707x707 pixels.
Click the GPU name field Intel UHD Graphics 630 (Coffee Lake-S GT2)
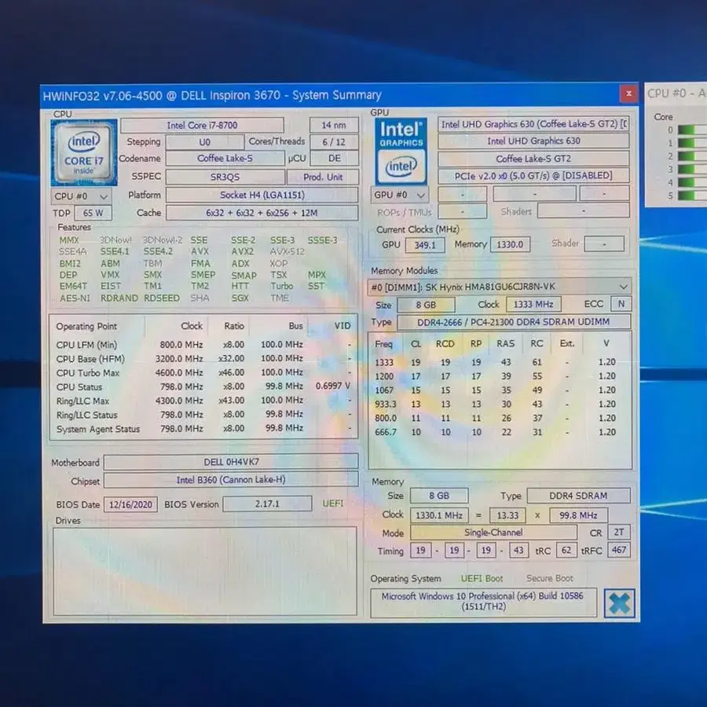pos(533,124)
